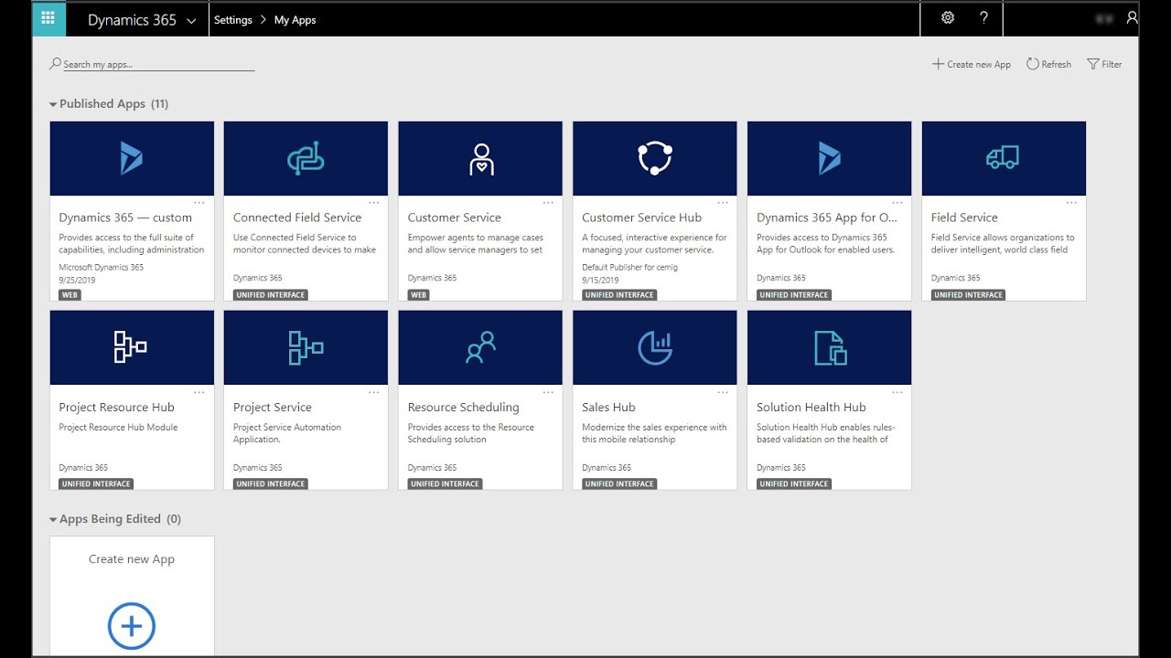The height and width of the screenshot is (658, 1171).
Task: Click the Dynamics 365 — custom app icon
Action: 132,159
